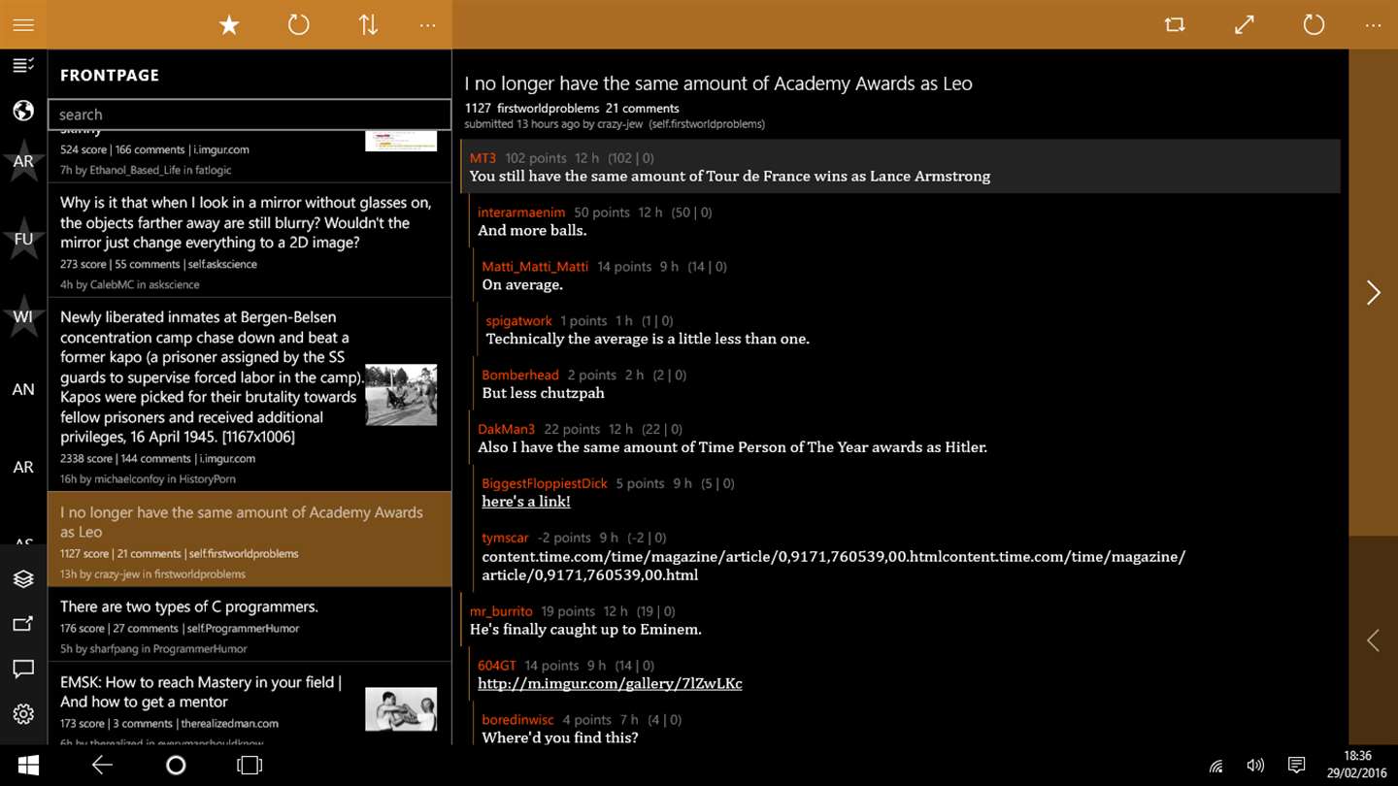1398x786 pixels.
Task: Expand comments to full screen
Action: coord(1245,25)
